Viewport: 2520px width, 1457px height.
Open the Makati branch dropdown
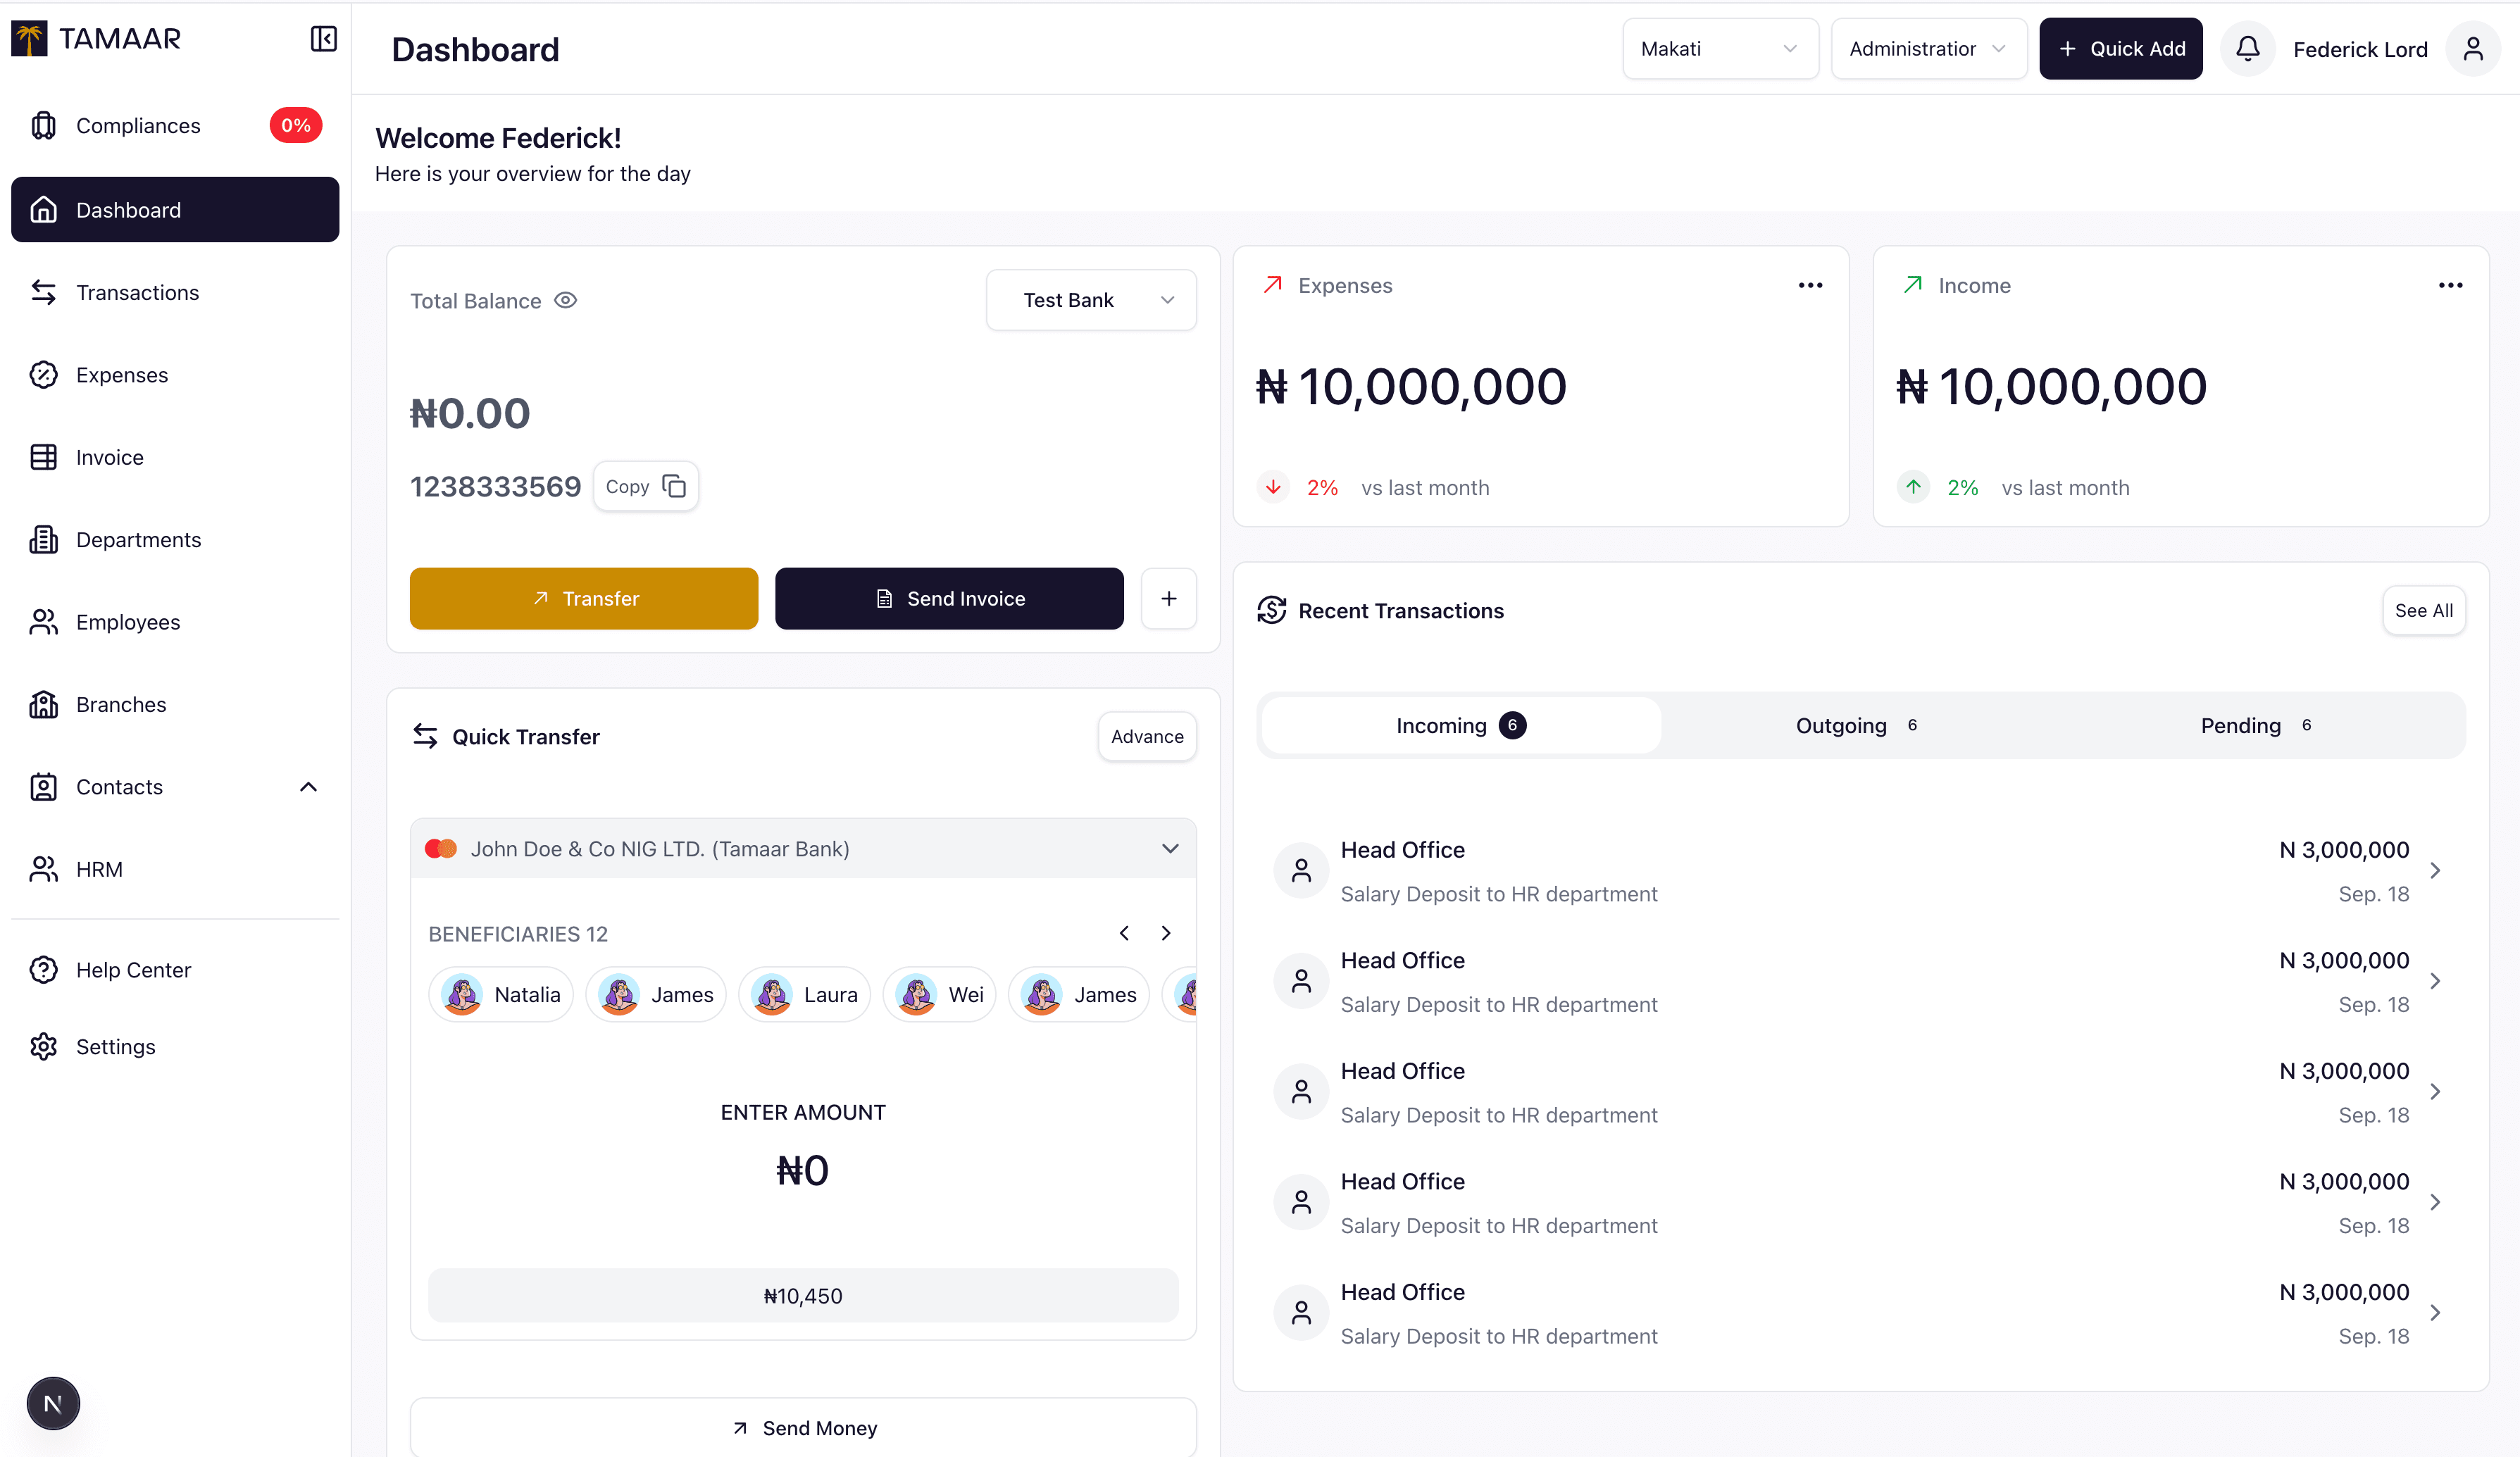pos(1719,48)
